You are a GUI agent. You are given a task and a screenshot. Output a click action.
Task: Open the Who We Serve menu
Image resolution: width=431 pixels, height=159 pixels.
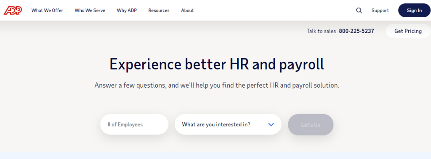tap(90, 10)
